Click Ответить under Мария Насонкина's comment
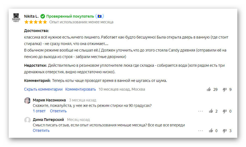The height and width of the screenshot is (147, 246). coord(58,111)
